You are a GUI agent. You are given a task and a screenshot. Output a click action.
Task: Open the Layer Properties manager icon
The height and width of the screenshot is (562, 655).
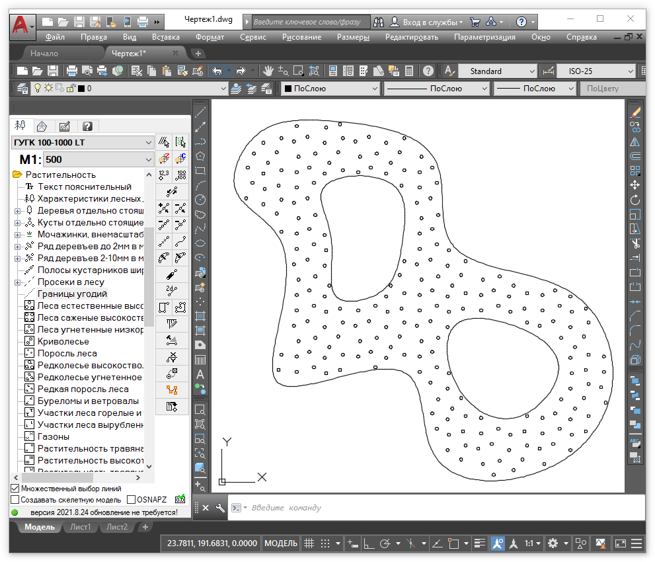point(22,88)
